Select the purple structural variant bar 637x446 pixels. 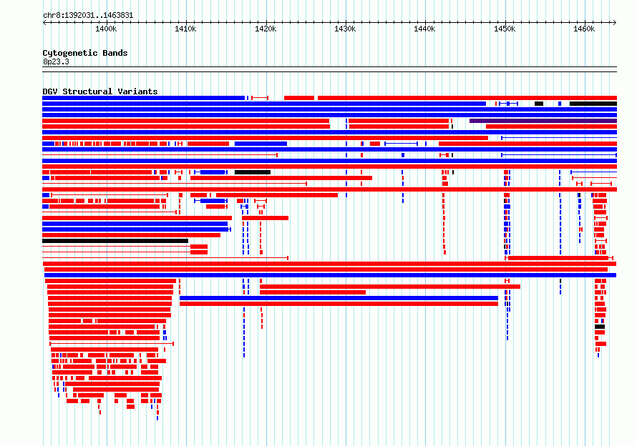click(543, 121)
